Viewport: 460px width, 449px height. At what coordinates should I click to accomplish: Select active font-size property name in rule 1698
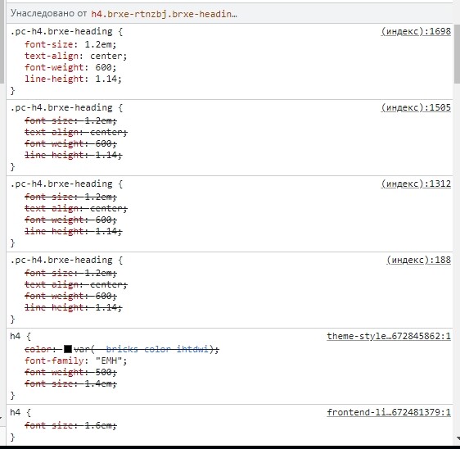(48, 44)
